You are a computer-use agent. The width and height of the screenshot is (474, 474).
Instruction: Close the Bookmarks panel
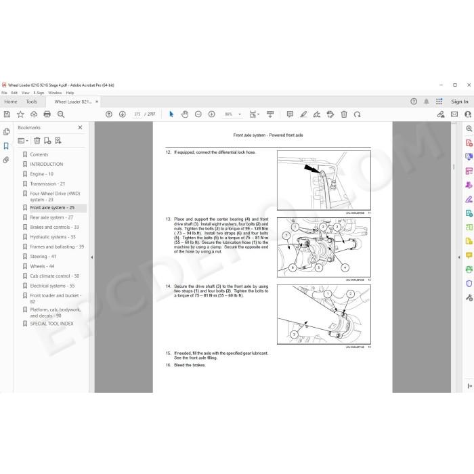[x=80, y=127]
